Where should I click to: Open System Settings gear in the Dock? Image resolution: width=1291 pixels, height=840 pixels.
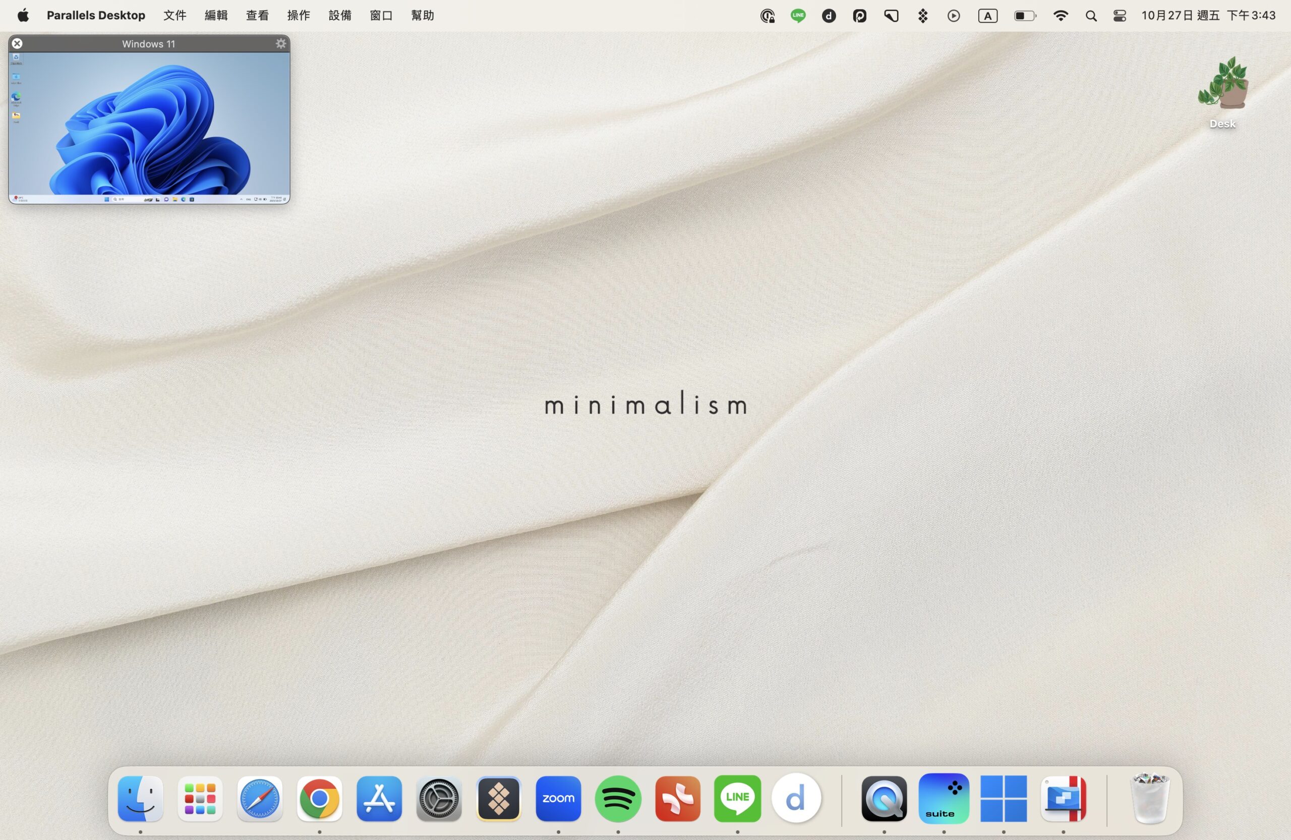439,798
